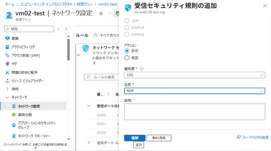Click the 優先度 priority input field

(x=194, y=75)
